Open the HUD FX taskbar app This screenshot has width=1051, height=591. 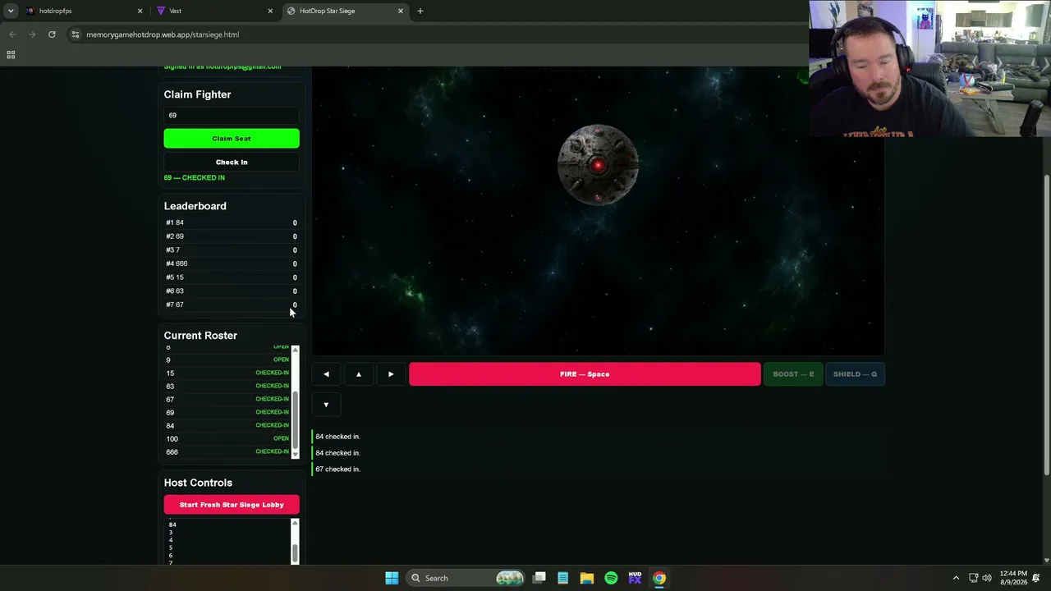pos(635,578)
